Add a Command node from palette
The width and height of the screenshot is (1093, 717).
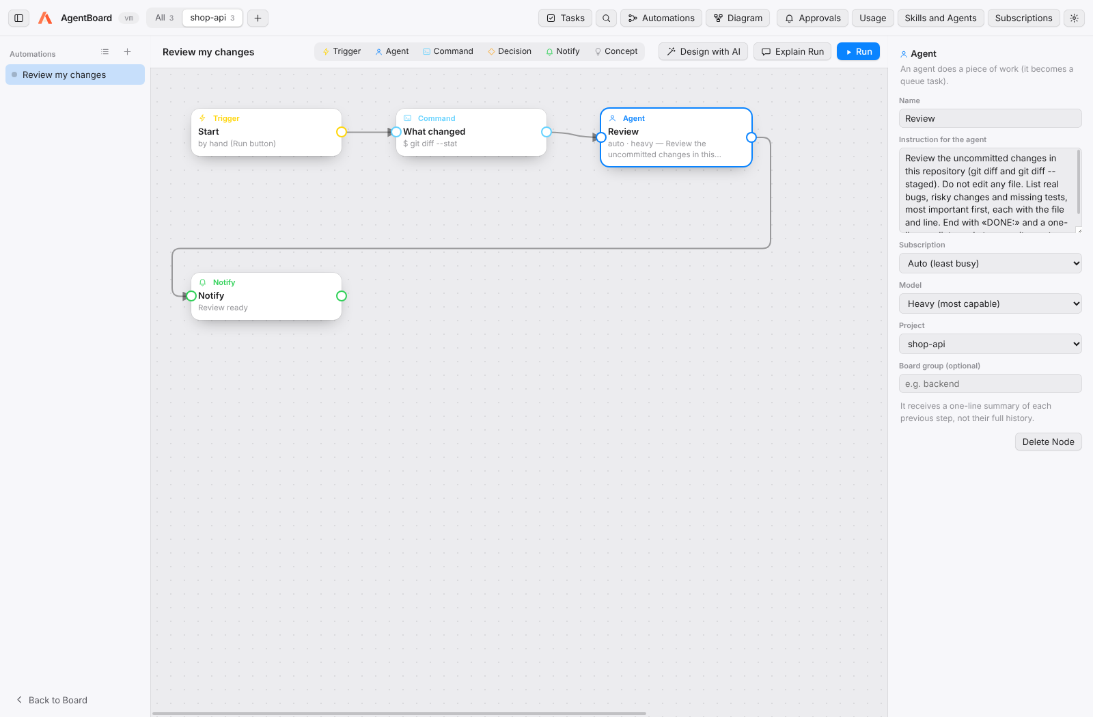coord(448,51)
